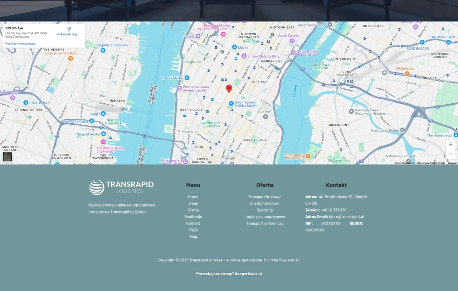This screenshot has width=458, height=291.
Task: Click the Google logo on the map
Action: (229, 158)
